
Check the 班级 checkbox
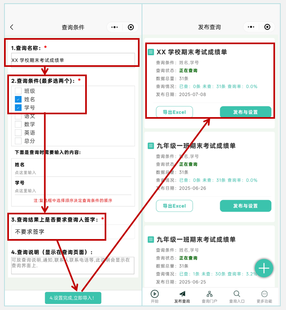tap(18, 91)
